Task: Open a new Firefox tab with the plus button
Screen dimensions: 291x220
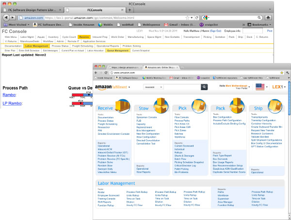Action: [129, 10]
